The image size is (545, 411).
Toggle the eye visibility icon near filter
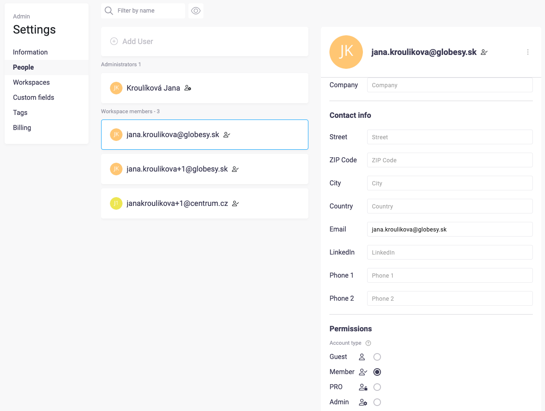tap(196, 11)
